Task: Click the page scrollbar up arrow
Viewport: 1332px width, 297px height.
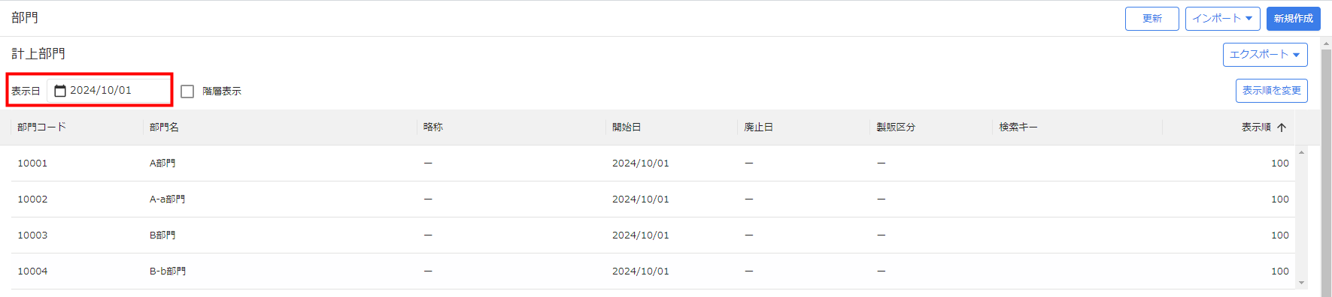Action: pos(1326,43)
